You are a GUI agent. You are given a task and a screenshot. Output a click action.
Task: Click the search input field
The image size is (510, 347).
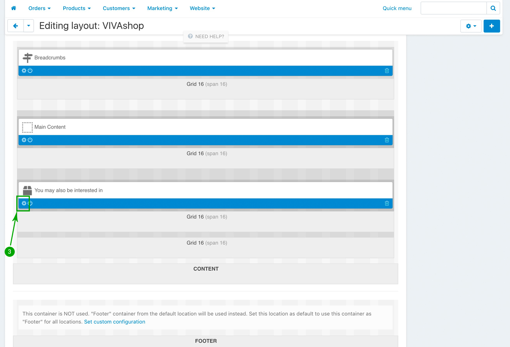(453, 8)
